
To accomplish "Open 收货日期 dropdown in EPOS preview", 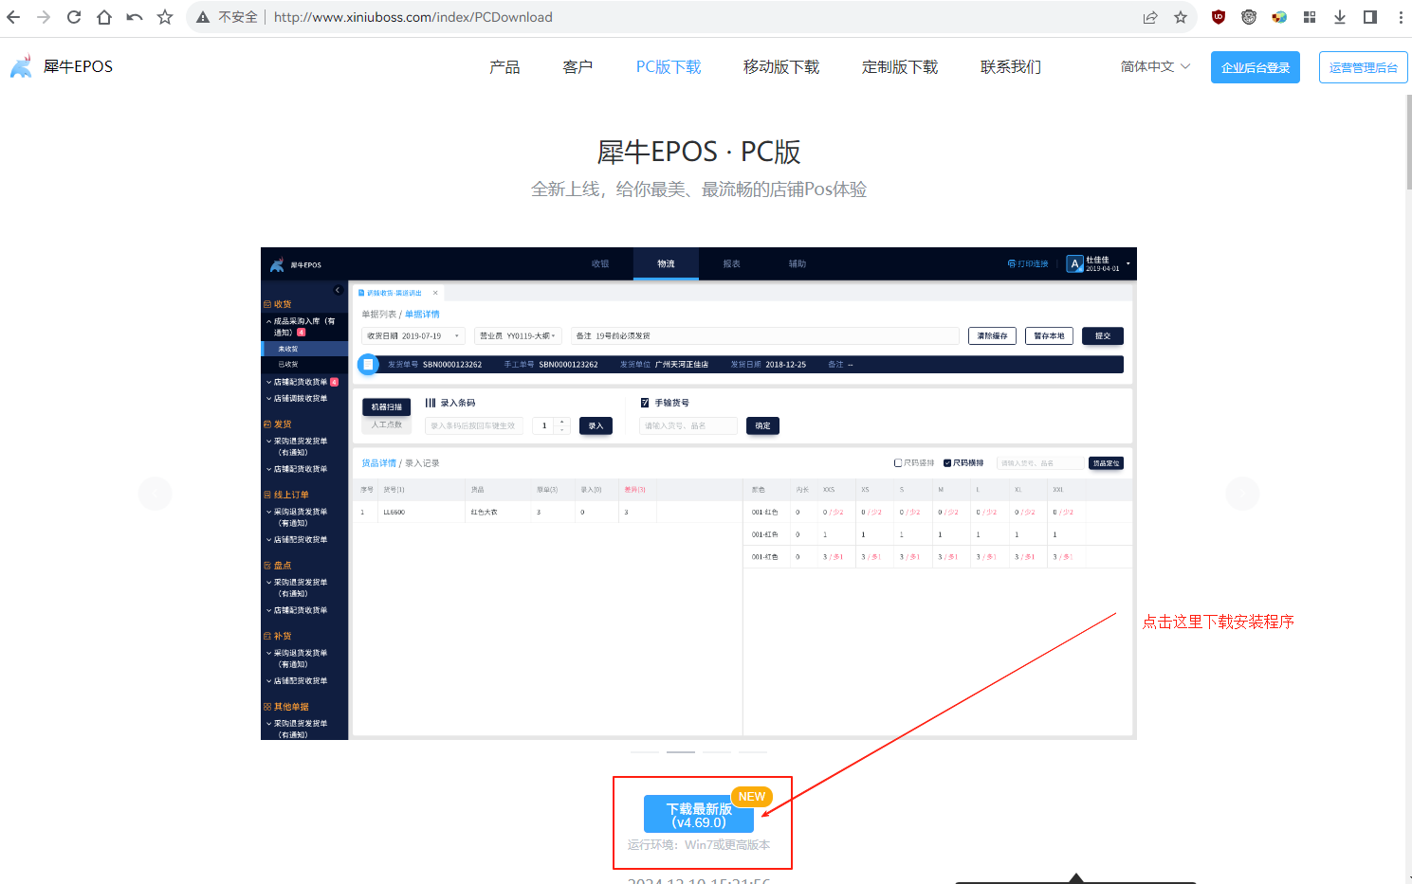I will coord(413,335).
